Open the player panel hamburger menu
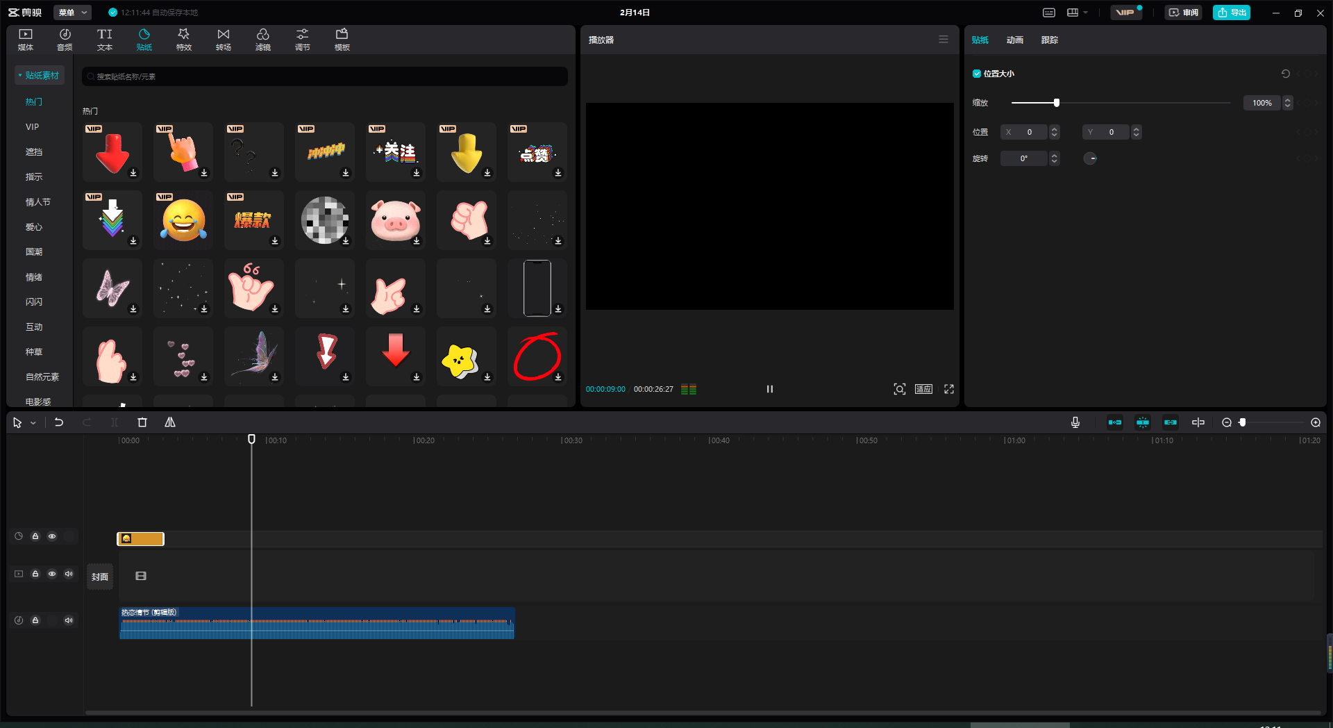This screenshot has height=728, width=1333. [x=944, y=40]
